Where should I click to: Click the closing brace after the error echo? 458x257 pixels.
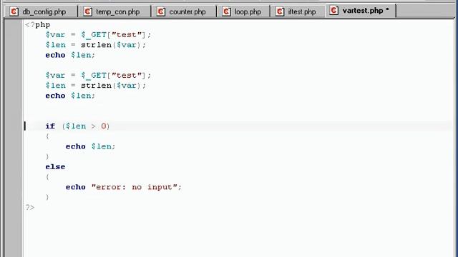(x=47, y=197)
